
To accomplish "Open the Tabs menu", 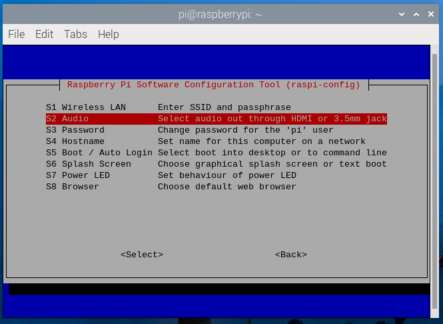I will pyautogui.click(x=75, y=34).
